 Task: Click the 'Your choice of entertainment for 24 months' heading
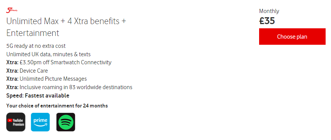57,106
